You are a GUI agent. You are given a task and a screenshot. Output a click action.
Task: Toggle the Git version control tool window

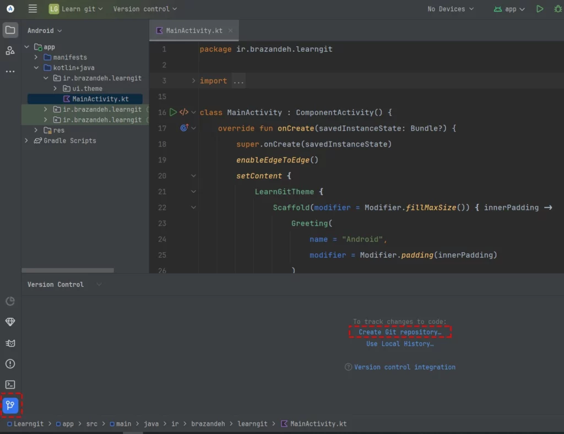pyautogui.click(x=10, y=405)
